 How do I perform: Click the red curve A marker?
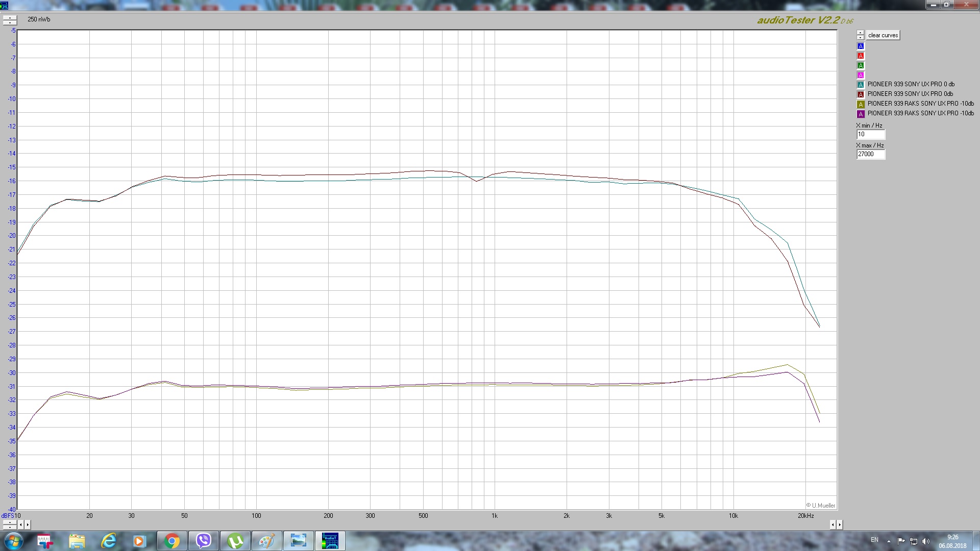click(861, 56)
